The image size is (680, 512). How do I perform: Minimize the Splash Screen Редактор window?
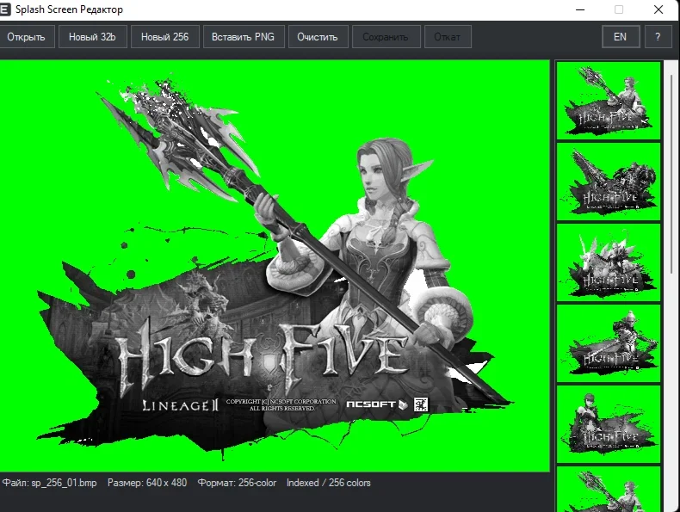pyautogui.click(x=580, y=9)
